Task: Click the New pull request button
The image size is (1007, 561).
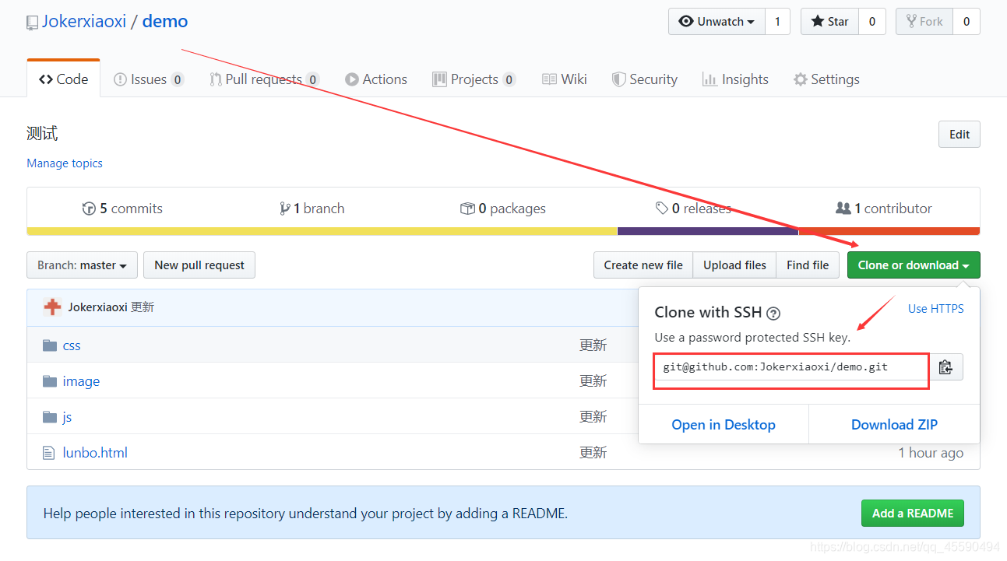Action: tap(199, 265)
